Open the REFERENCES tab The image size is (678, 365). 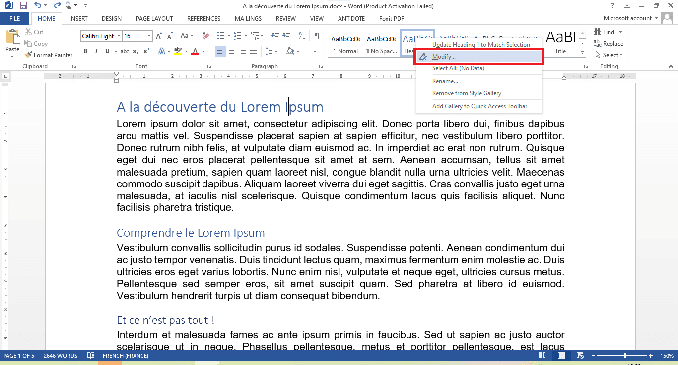point(203,19)
